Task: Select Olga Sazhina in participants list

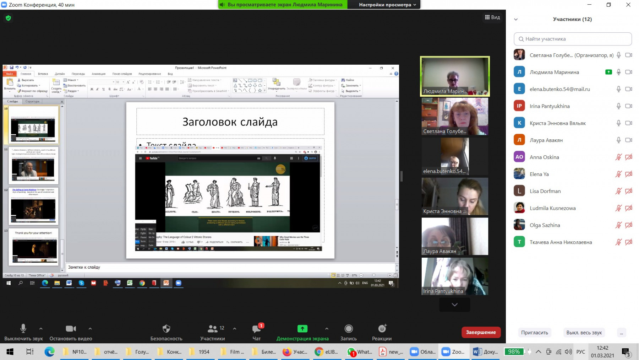Action: [573, 225]
